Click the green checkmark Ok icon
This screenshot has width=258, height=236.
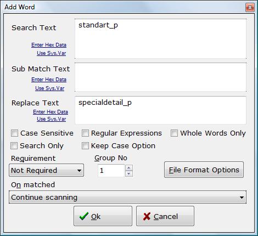[84, 216]
